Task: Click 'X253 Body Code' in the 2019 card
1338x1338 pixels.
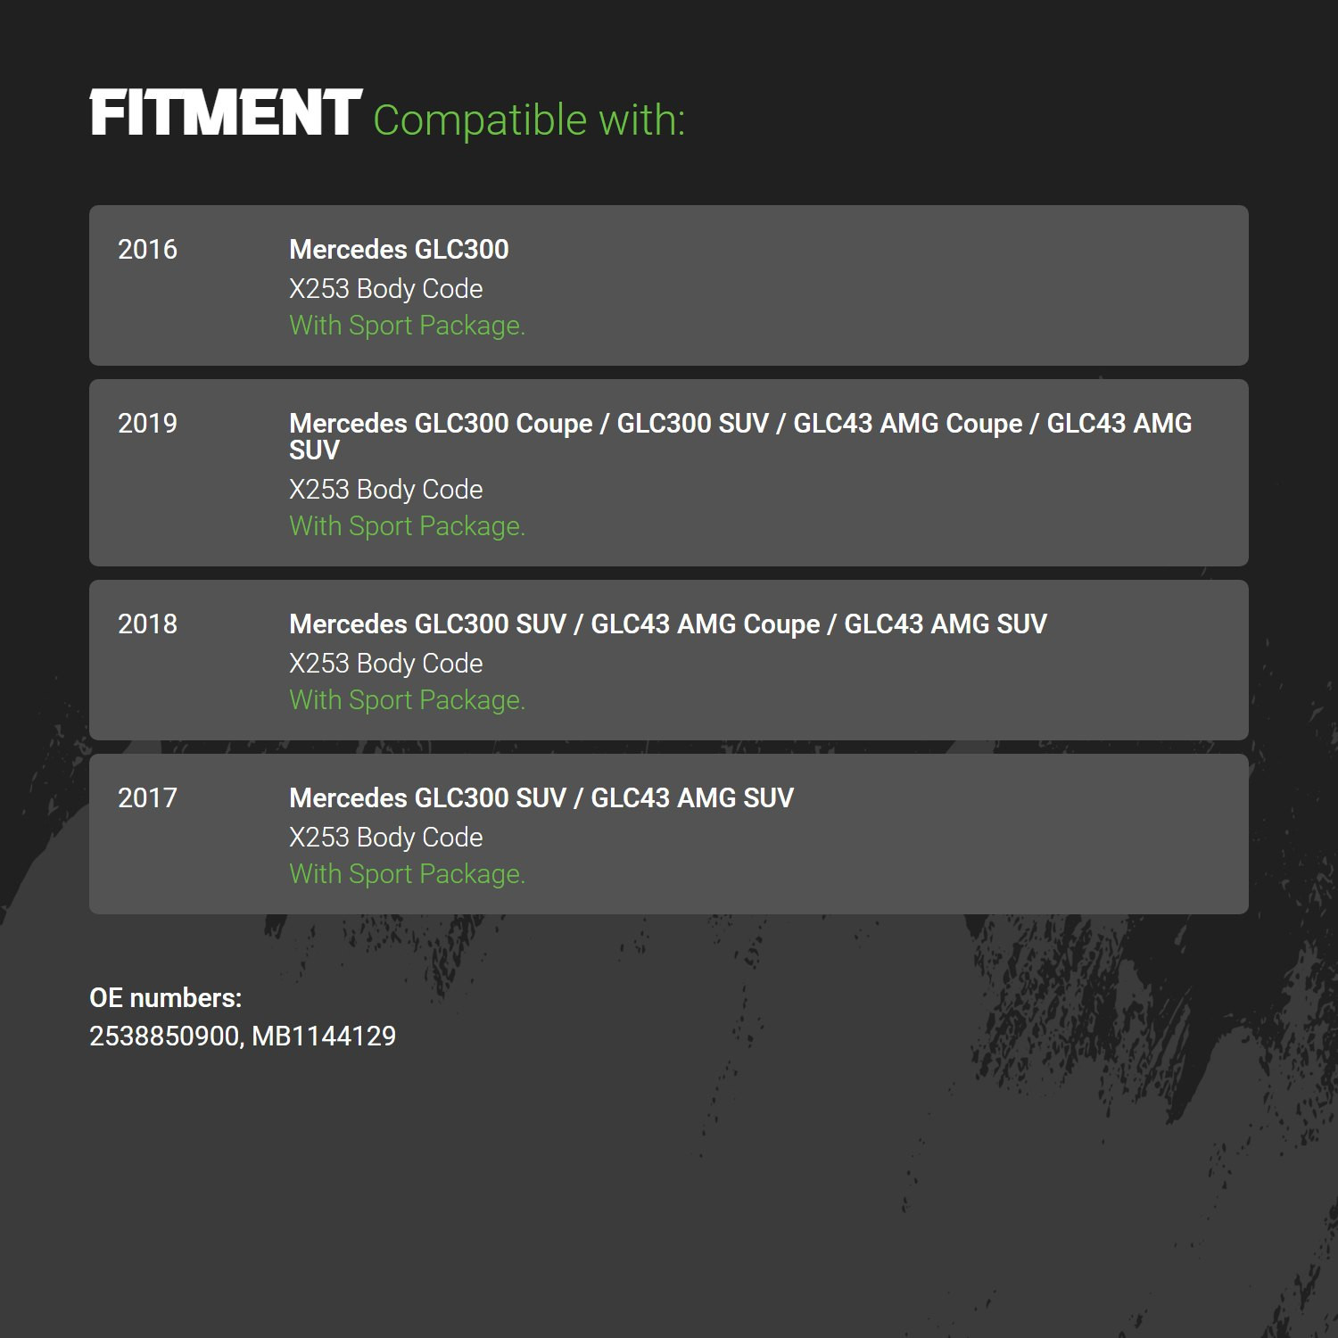Action: point(386,490)
